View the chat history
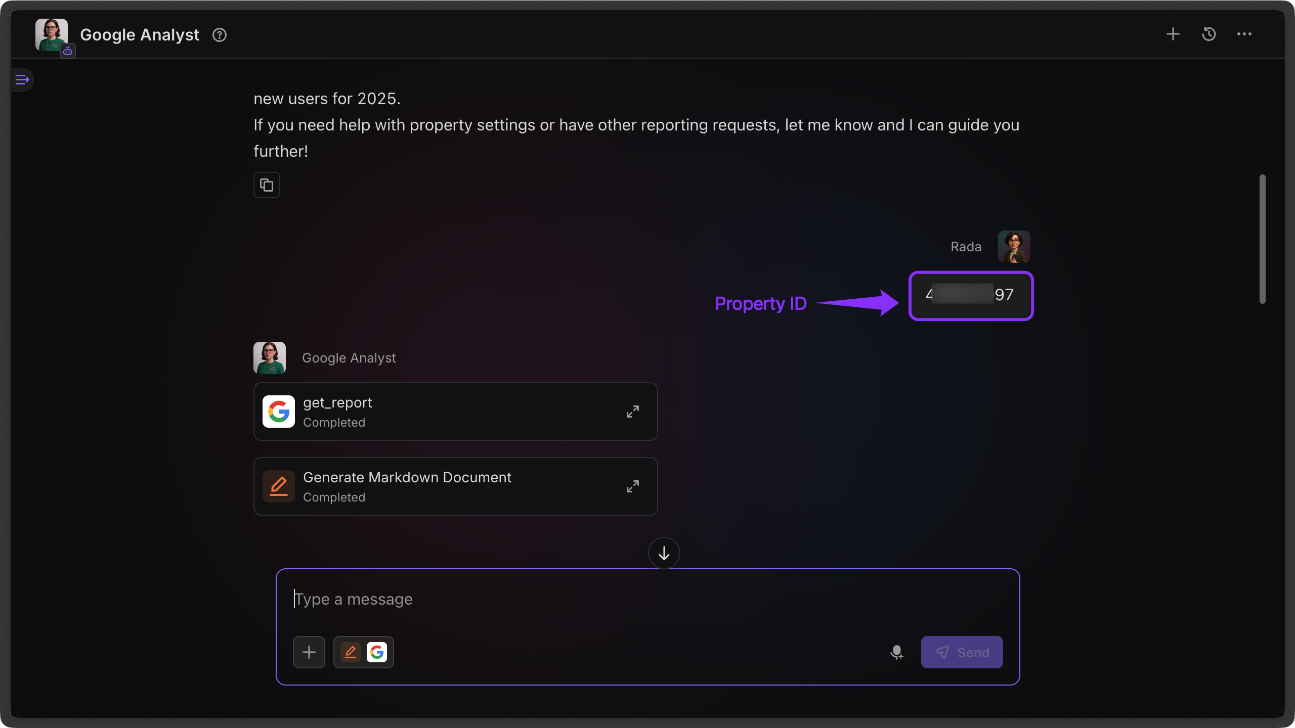This screenshot has width=1295, height=728. (1209, 34)
